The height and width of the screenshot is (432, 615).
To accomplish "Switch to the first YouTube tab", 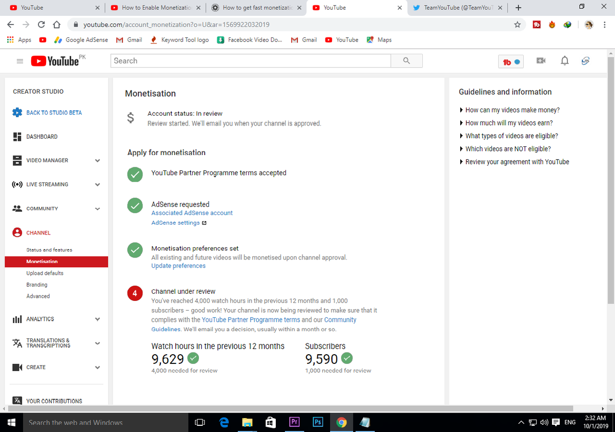I will pos(55,8).
